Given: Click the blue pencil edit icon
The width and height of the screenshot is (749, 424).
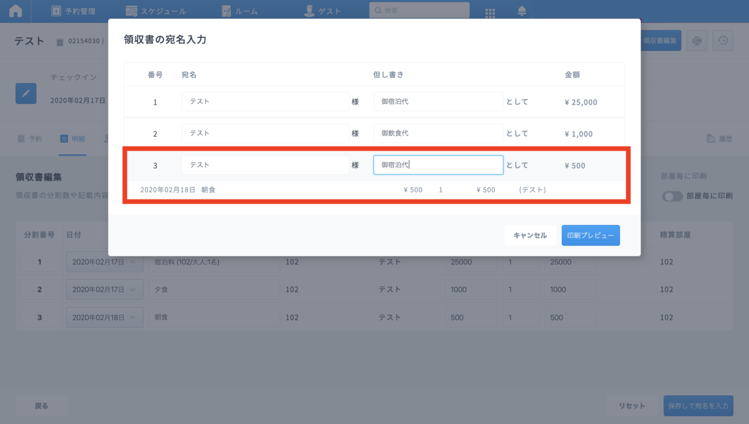Looking at the screenshot, I should 26,93.
